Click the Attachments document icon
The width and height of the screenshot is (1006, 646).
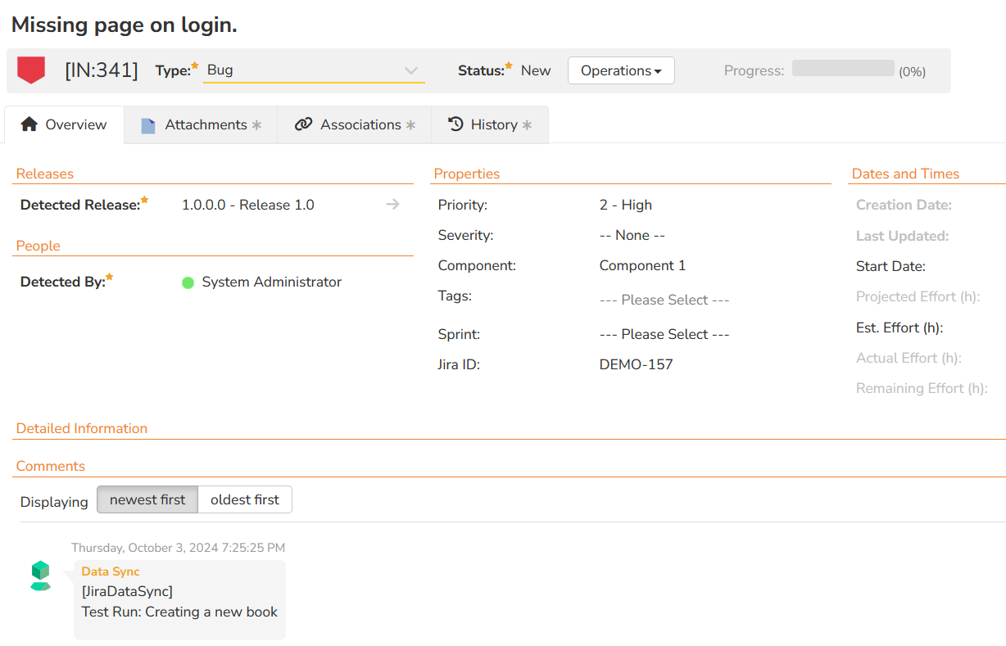pyautogui.click(x=148, y=125)
